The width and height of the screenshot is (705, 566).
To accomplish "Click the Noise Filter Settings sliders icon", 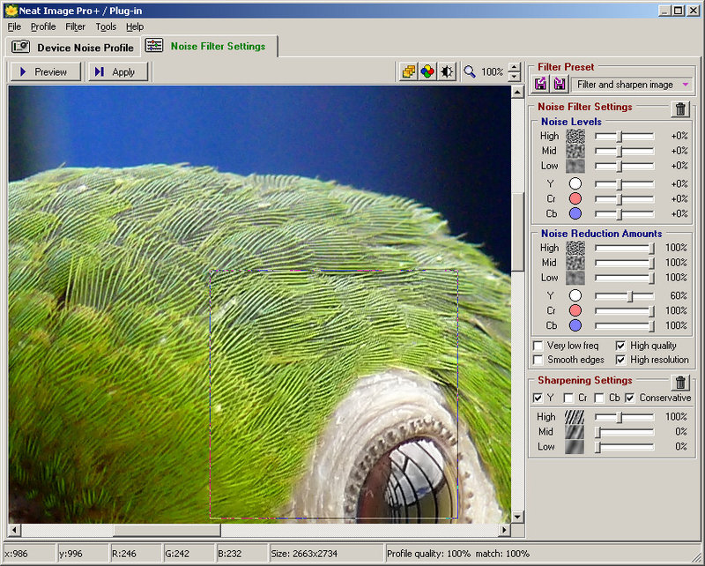I will pos(153,46).
